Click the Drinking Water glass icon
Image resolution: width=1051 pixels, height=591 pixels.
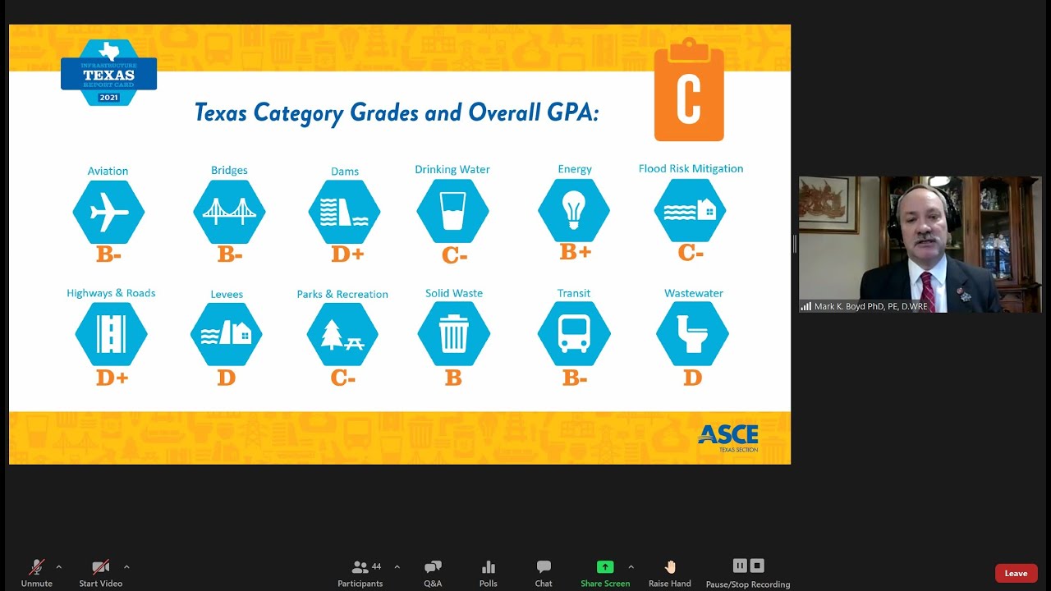pyautogui.click(x=452, y=212)
